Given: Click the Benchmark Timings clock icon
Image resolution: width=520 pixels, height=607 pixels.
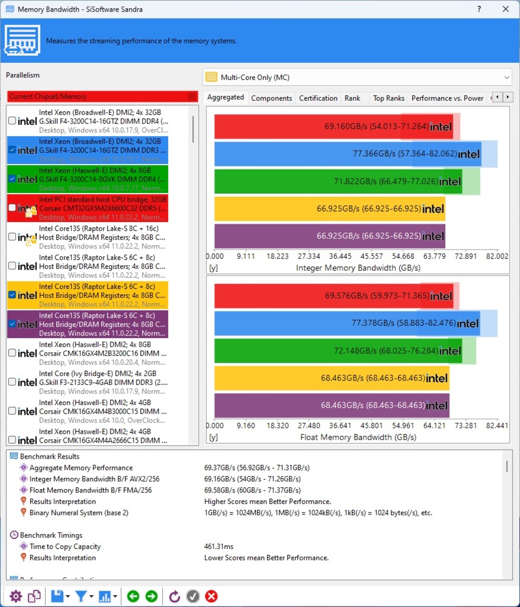Looking at the screenshot, I should click(x=14, y=535).
